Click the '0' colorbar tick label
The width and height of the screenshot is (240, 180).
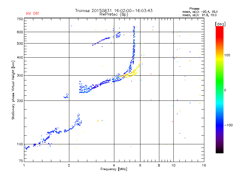pyautogui.click(x=225, y=90)
